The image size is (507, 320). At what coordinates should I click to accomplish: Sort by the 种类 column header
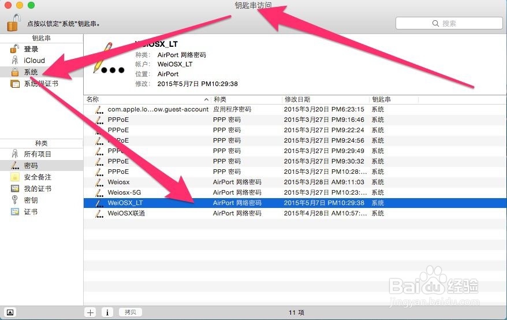[247, 99]
